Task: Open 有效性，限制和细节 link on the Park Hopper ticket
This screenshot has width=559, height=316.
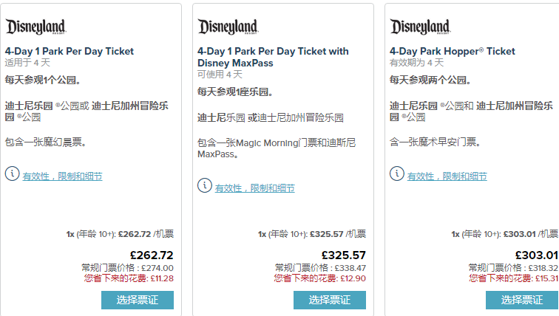Action: [447, 176]
